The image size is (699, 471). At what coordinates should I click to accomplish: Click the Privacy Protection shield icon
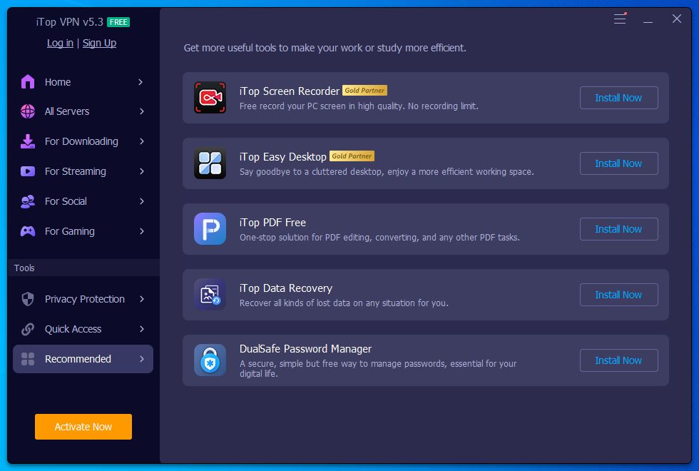pos(28,299)
